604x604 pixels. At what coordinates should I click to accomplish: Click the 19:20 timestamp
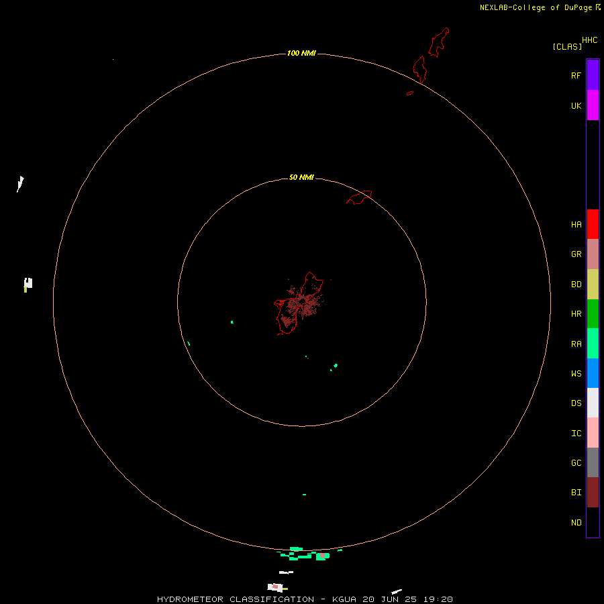click(x=438, y=599)
